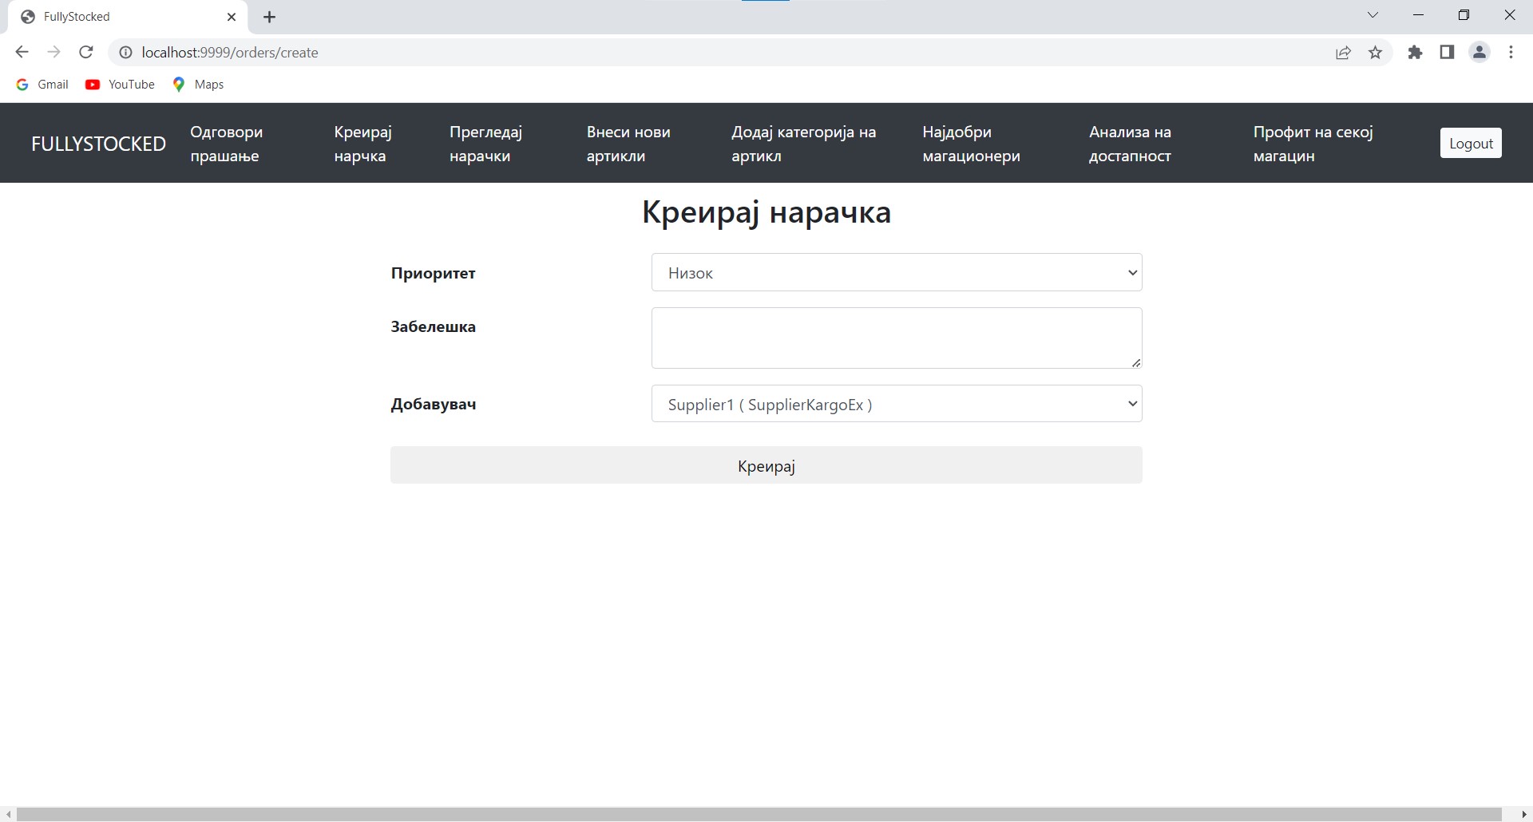Open a new browser tab

coord(270,17)
